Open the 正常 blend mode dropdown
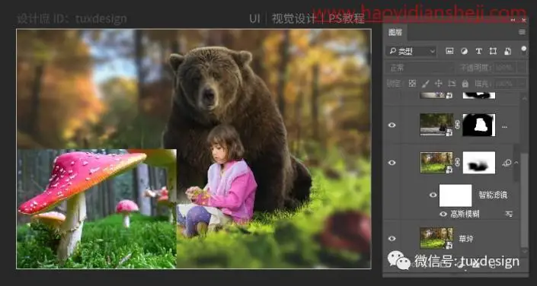 click(420, 68)
